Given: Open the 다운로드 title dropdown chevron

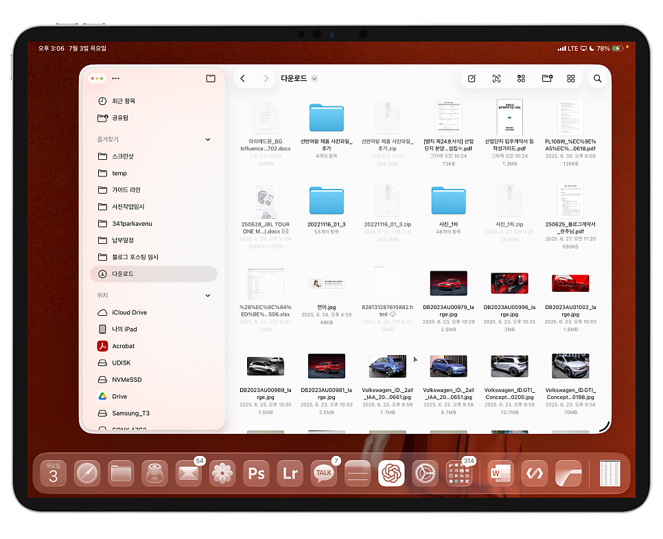Looking at the screenshot, I should click(314, 79).
